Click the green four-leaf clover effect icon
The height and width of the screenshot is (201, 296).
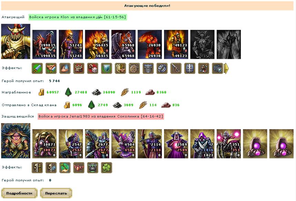[106, 168]
